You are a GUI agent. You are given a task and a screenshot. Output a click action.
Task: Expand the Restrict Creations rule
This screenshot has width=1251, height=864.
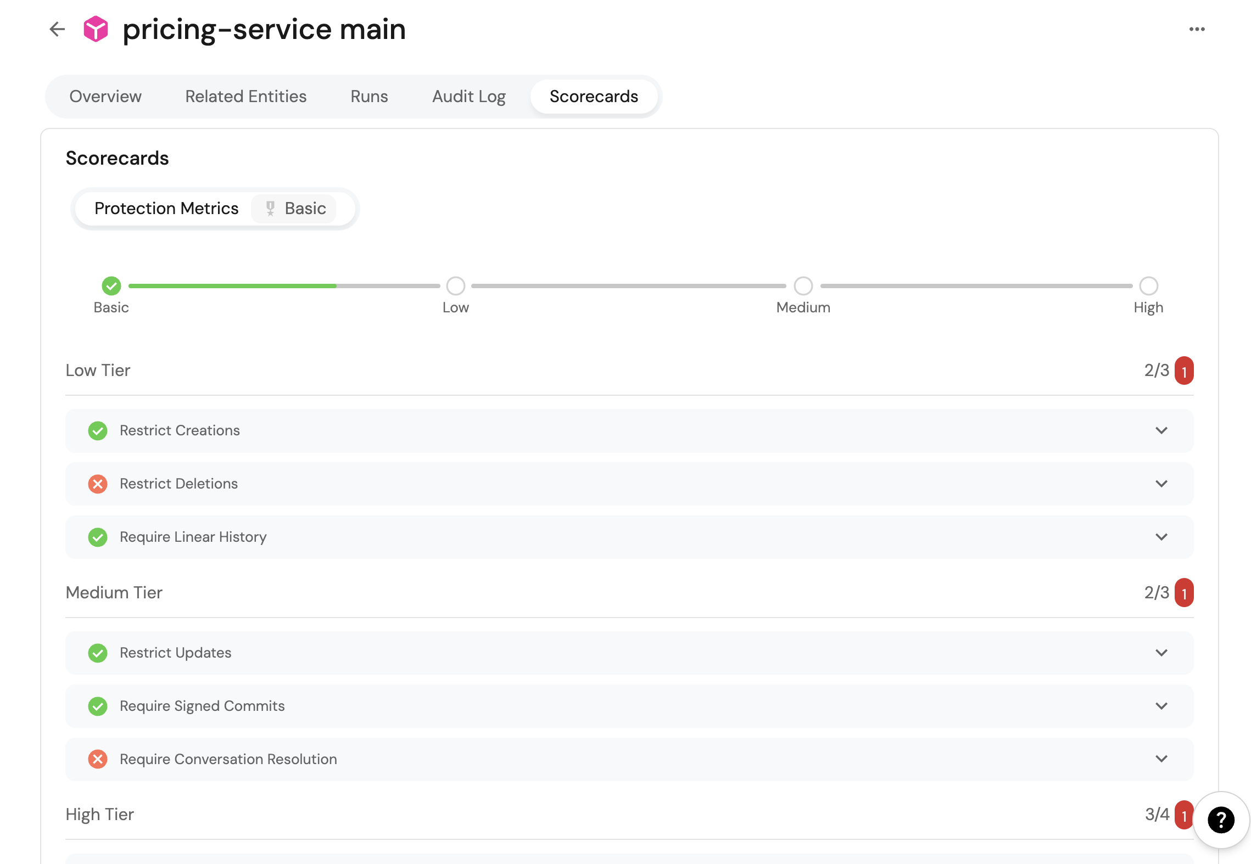1161,430
